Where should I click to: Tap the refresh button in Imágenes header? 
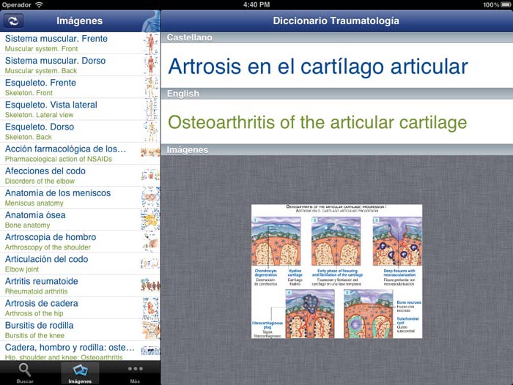pos(13,21)
